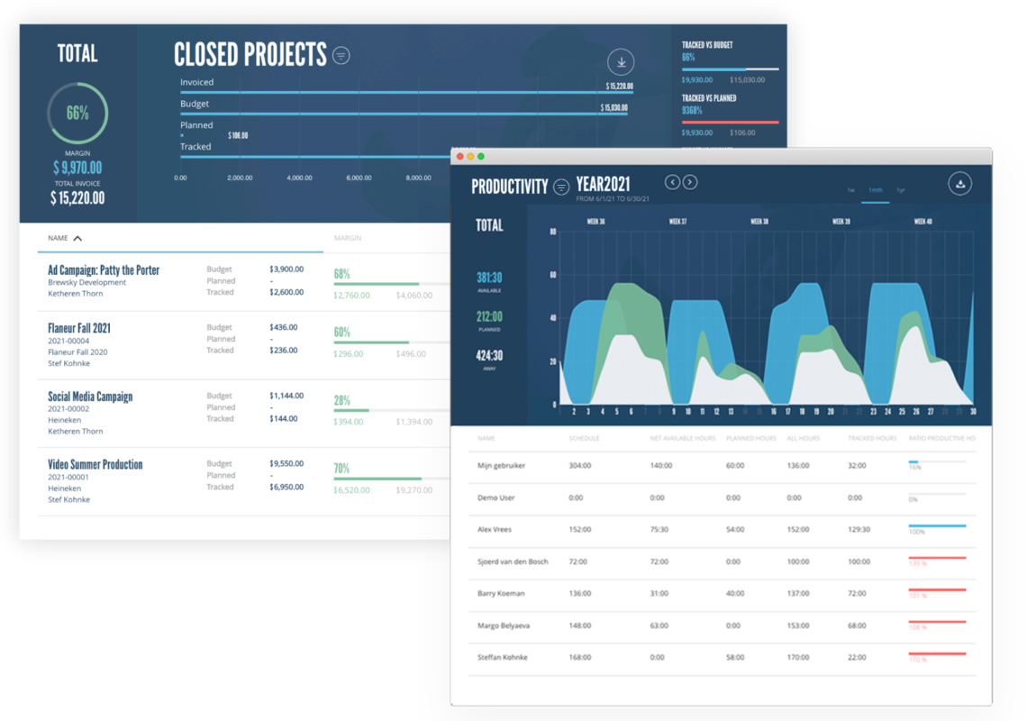The height and width of the screenshot is (721, 1027).
Task: Click the 381:30 available hours total
Action: click(x=489, y=278)
